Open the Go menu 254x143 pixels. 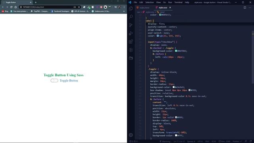[164, 2]
